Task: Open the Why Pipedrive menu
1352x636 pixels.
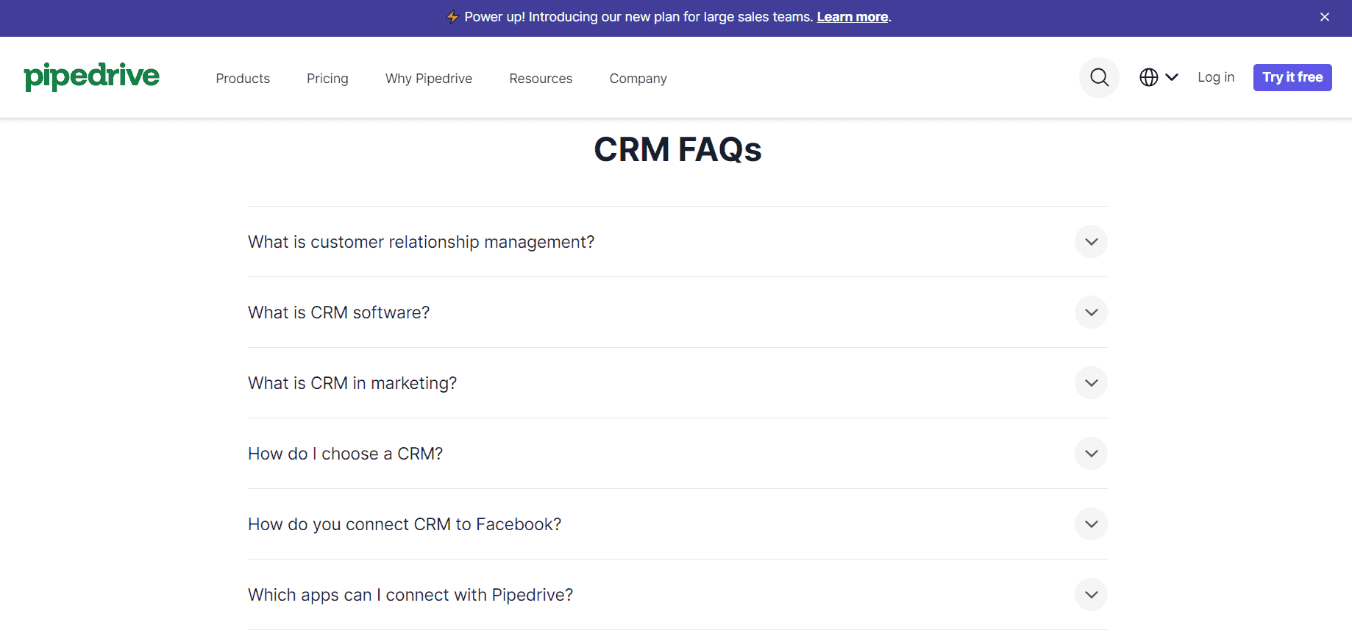Action: click(429, 79)
